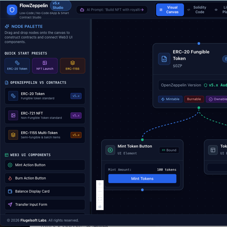Click the file code icon on ERC-20 Fungible Token node
The height and width of the screenshot is (227, 227).
click(164, 59)
